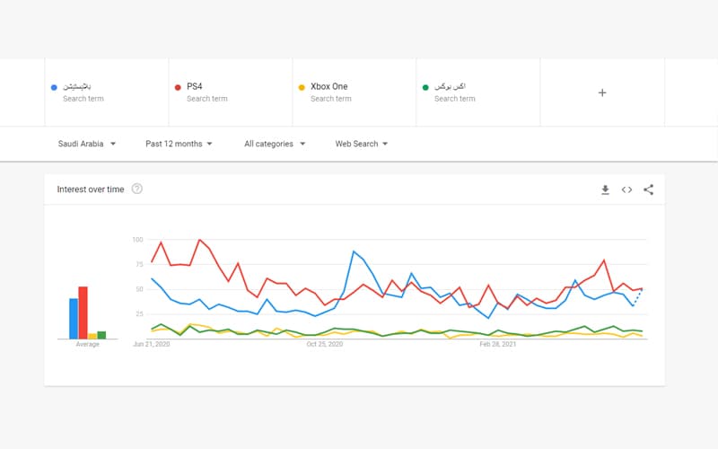Click the red dot beside PS4
Image resolution: width=718 pixels, height=449 pixels.
pos(178,87)
